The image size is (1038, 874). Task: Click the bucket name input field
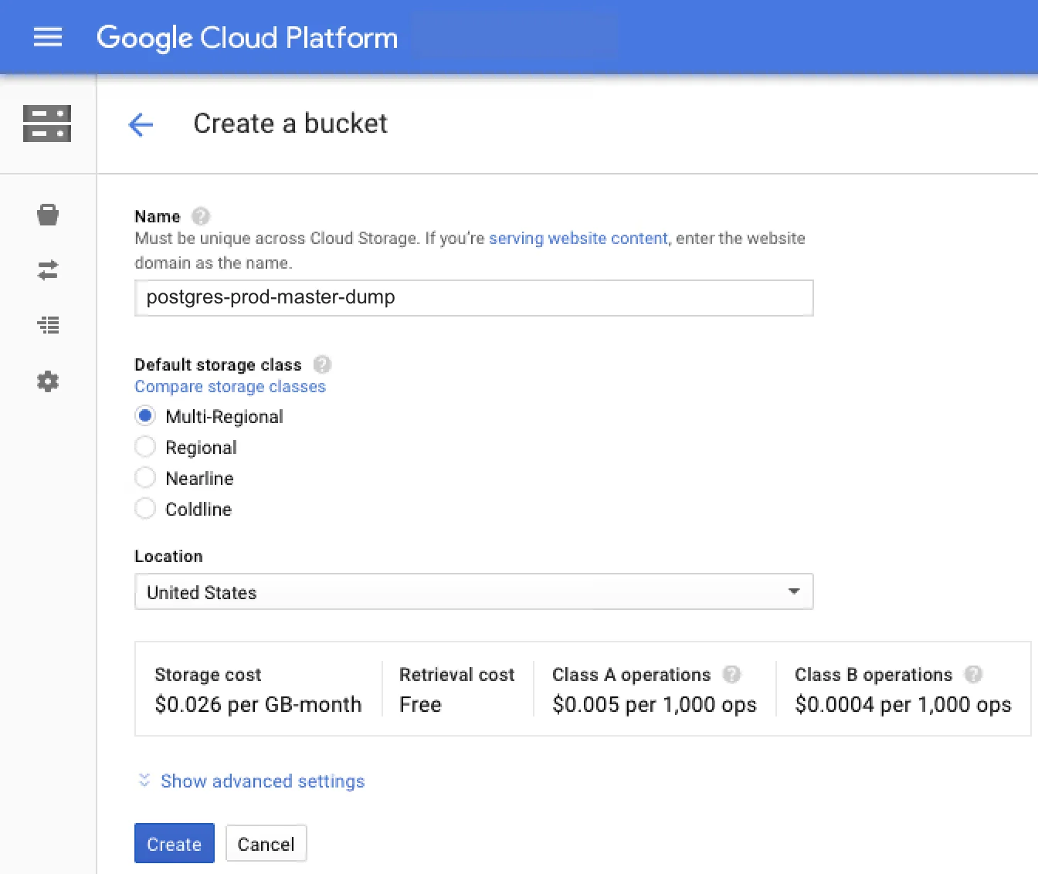point(473,298)
